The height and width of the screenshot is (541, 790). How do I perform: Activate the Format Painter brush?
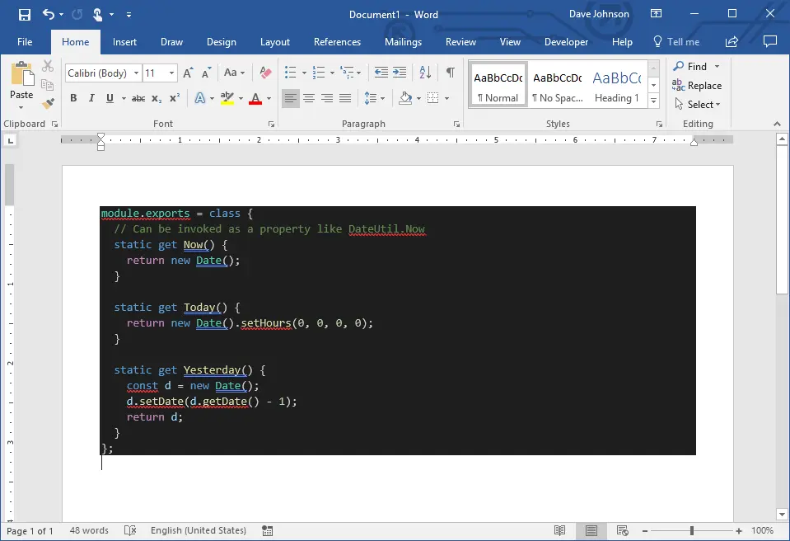click(48, 103)
